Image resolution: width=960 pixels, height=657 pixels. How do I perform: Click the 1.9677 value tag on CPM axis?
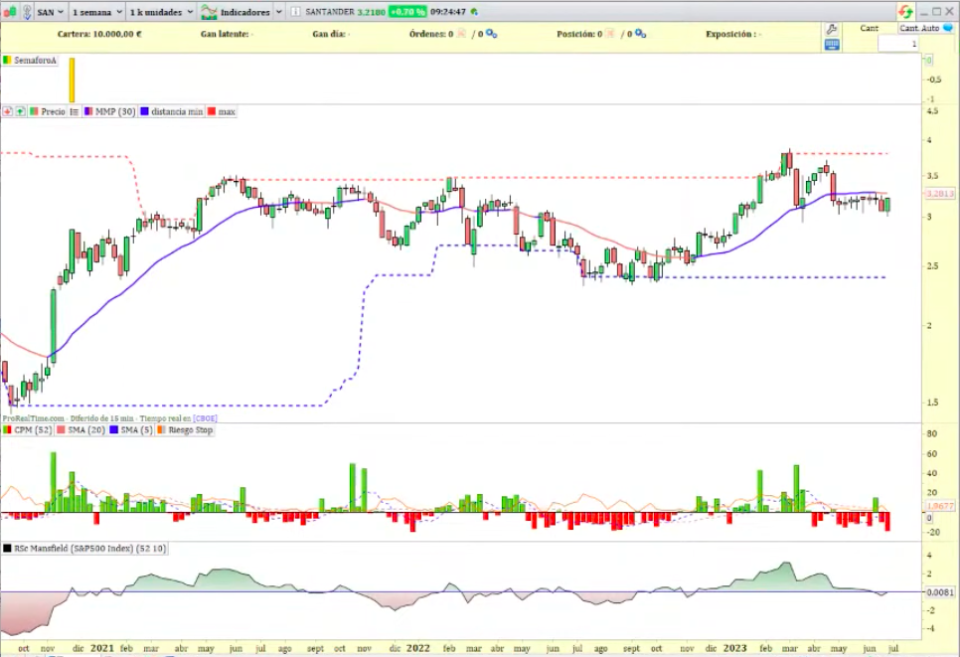940,506
